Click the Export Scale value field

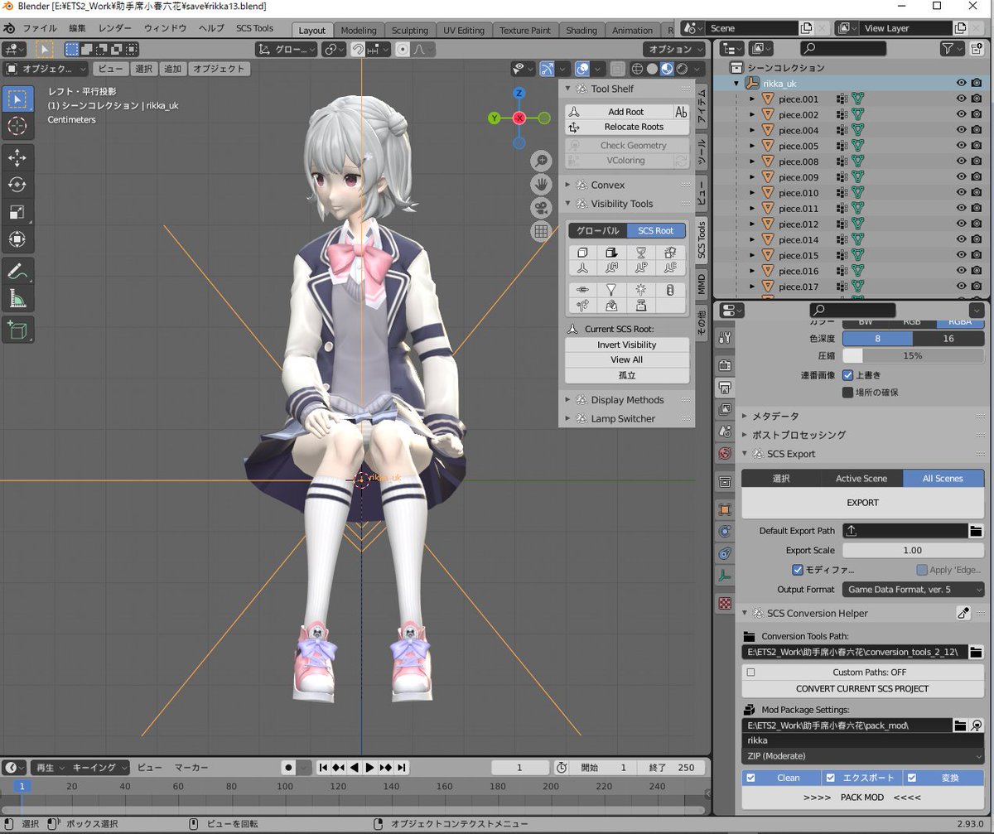913,550
